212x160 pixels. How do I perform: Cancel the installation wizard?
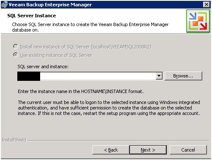click(x=188, y=150)
